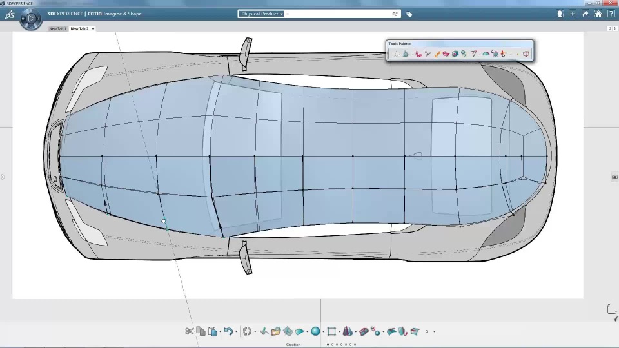Click the search input field
This screenshot has width=619, height=348.
[339, 14]
